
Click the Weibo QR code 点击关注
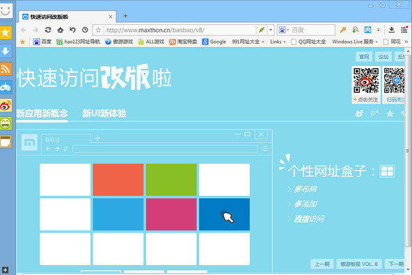pyautogui.click(x=366, y=85)
